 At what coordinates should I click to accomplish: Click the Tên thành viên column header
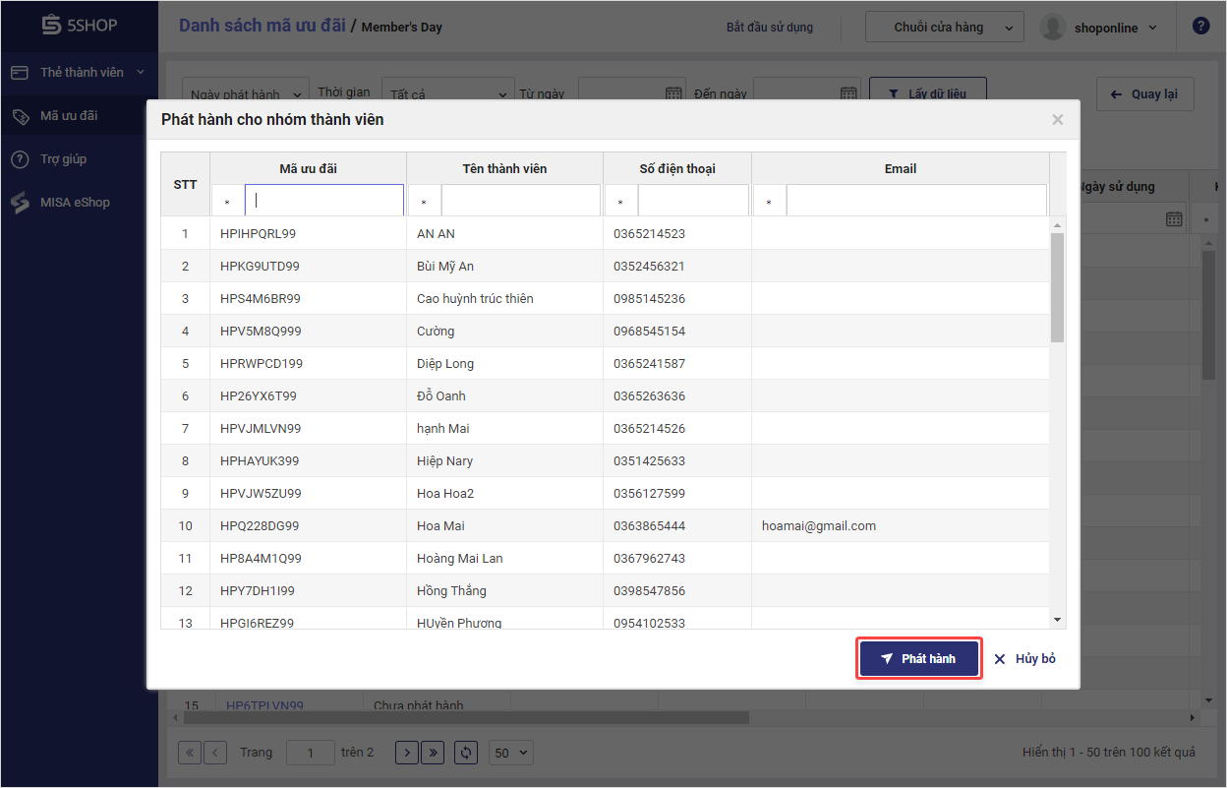point(504,169)
